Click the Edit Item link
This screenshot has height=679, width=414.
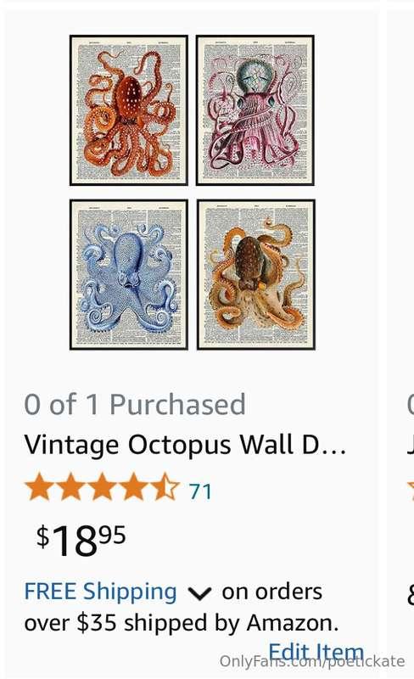tap(316, 652)
